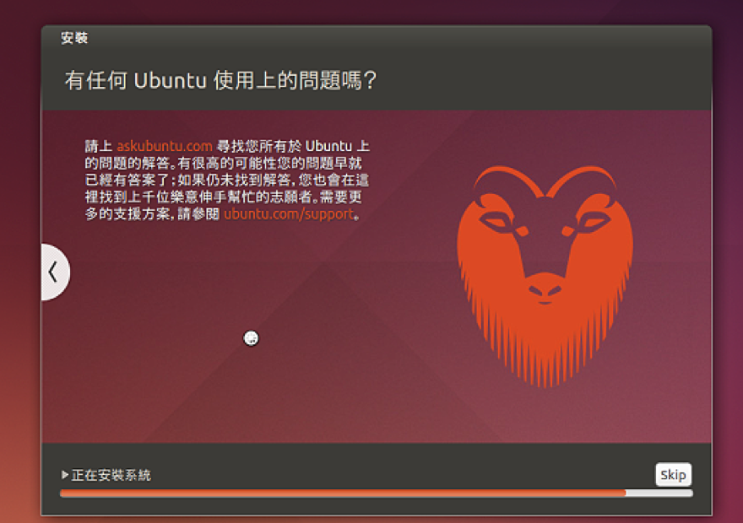Open the askubuntu.com link
This screenshot has height=523, width=743.
pos(165,146)
